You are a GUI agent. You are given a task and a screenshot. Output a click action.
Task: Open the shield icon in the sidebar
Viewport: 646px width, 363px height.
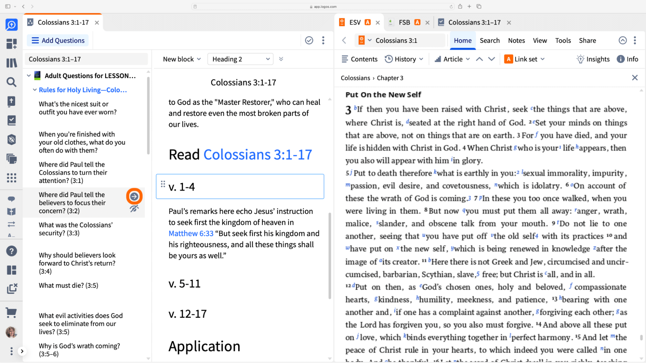click(x=11, y=139)
